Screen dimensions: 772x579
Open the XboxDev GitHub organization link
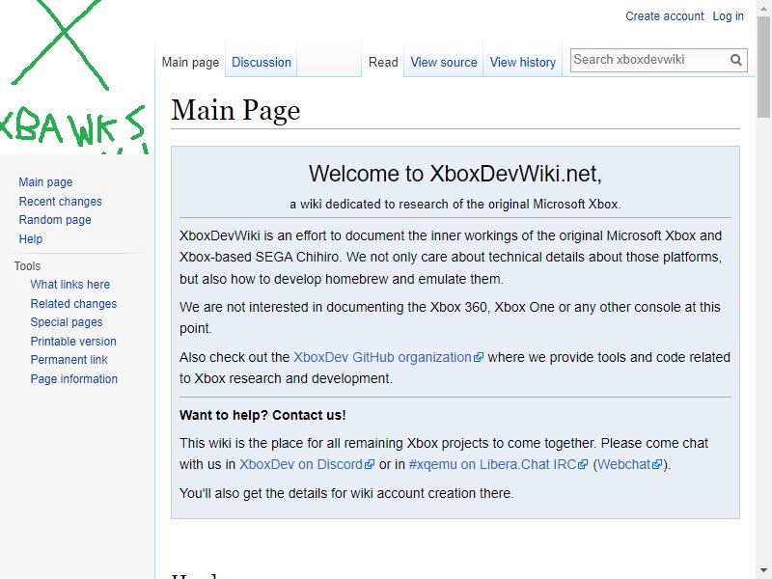(388, 357)
